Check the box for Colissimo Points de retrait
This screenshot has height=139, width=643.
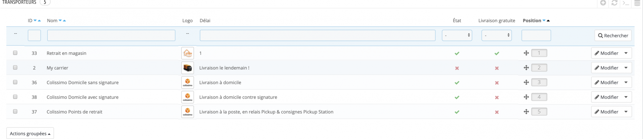tap(15, 111)
